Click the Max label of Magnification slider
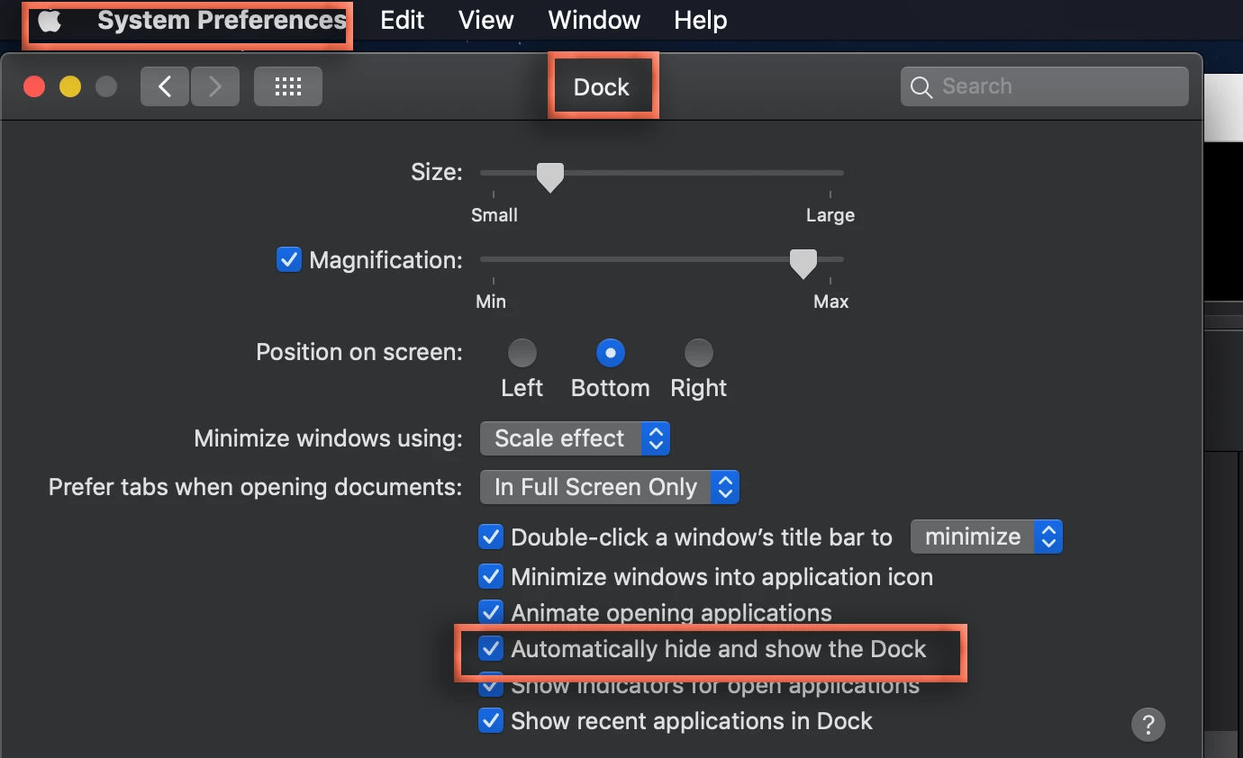This screenshot has width=1243, height=758. pos(830,302)
